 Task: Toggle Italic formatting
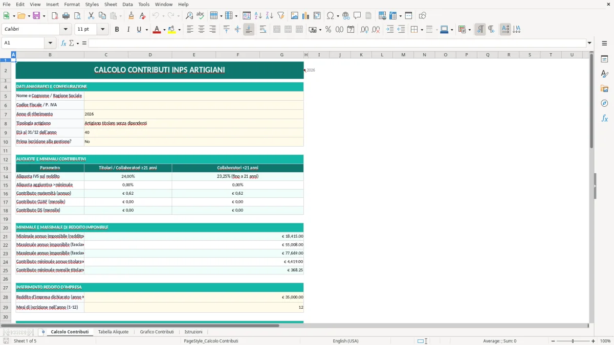[128, 30]
